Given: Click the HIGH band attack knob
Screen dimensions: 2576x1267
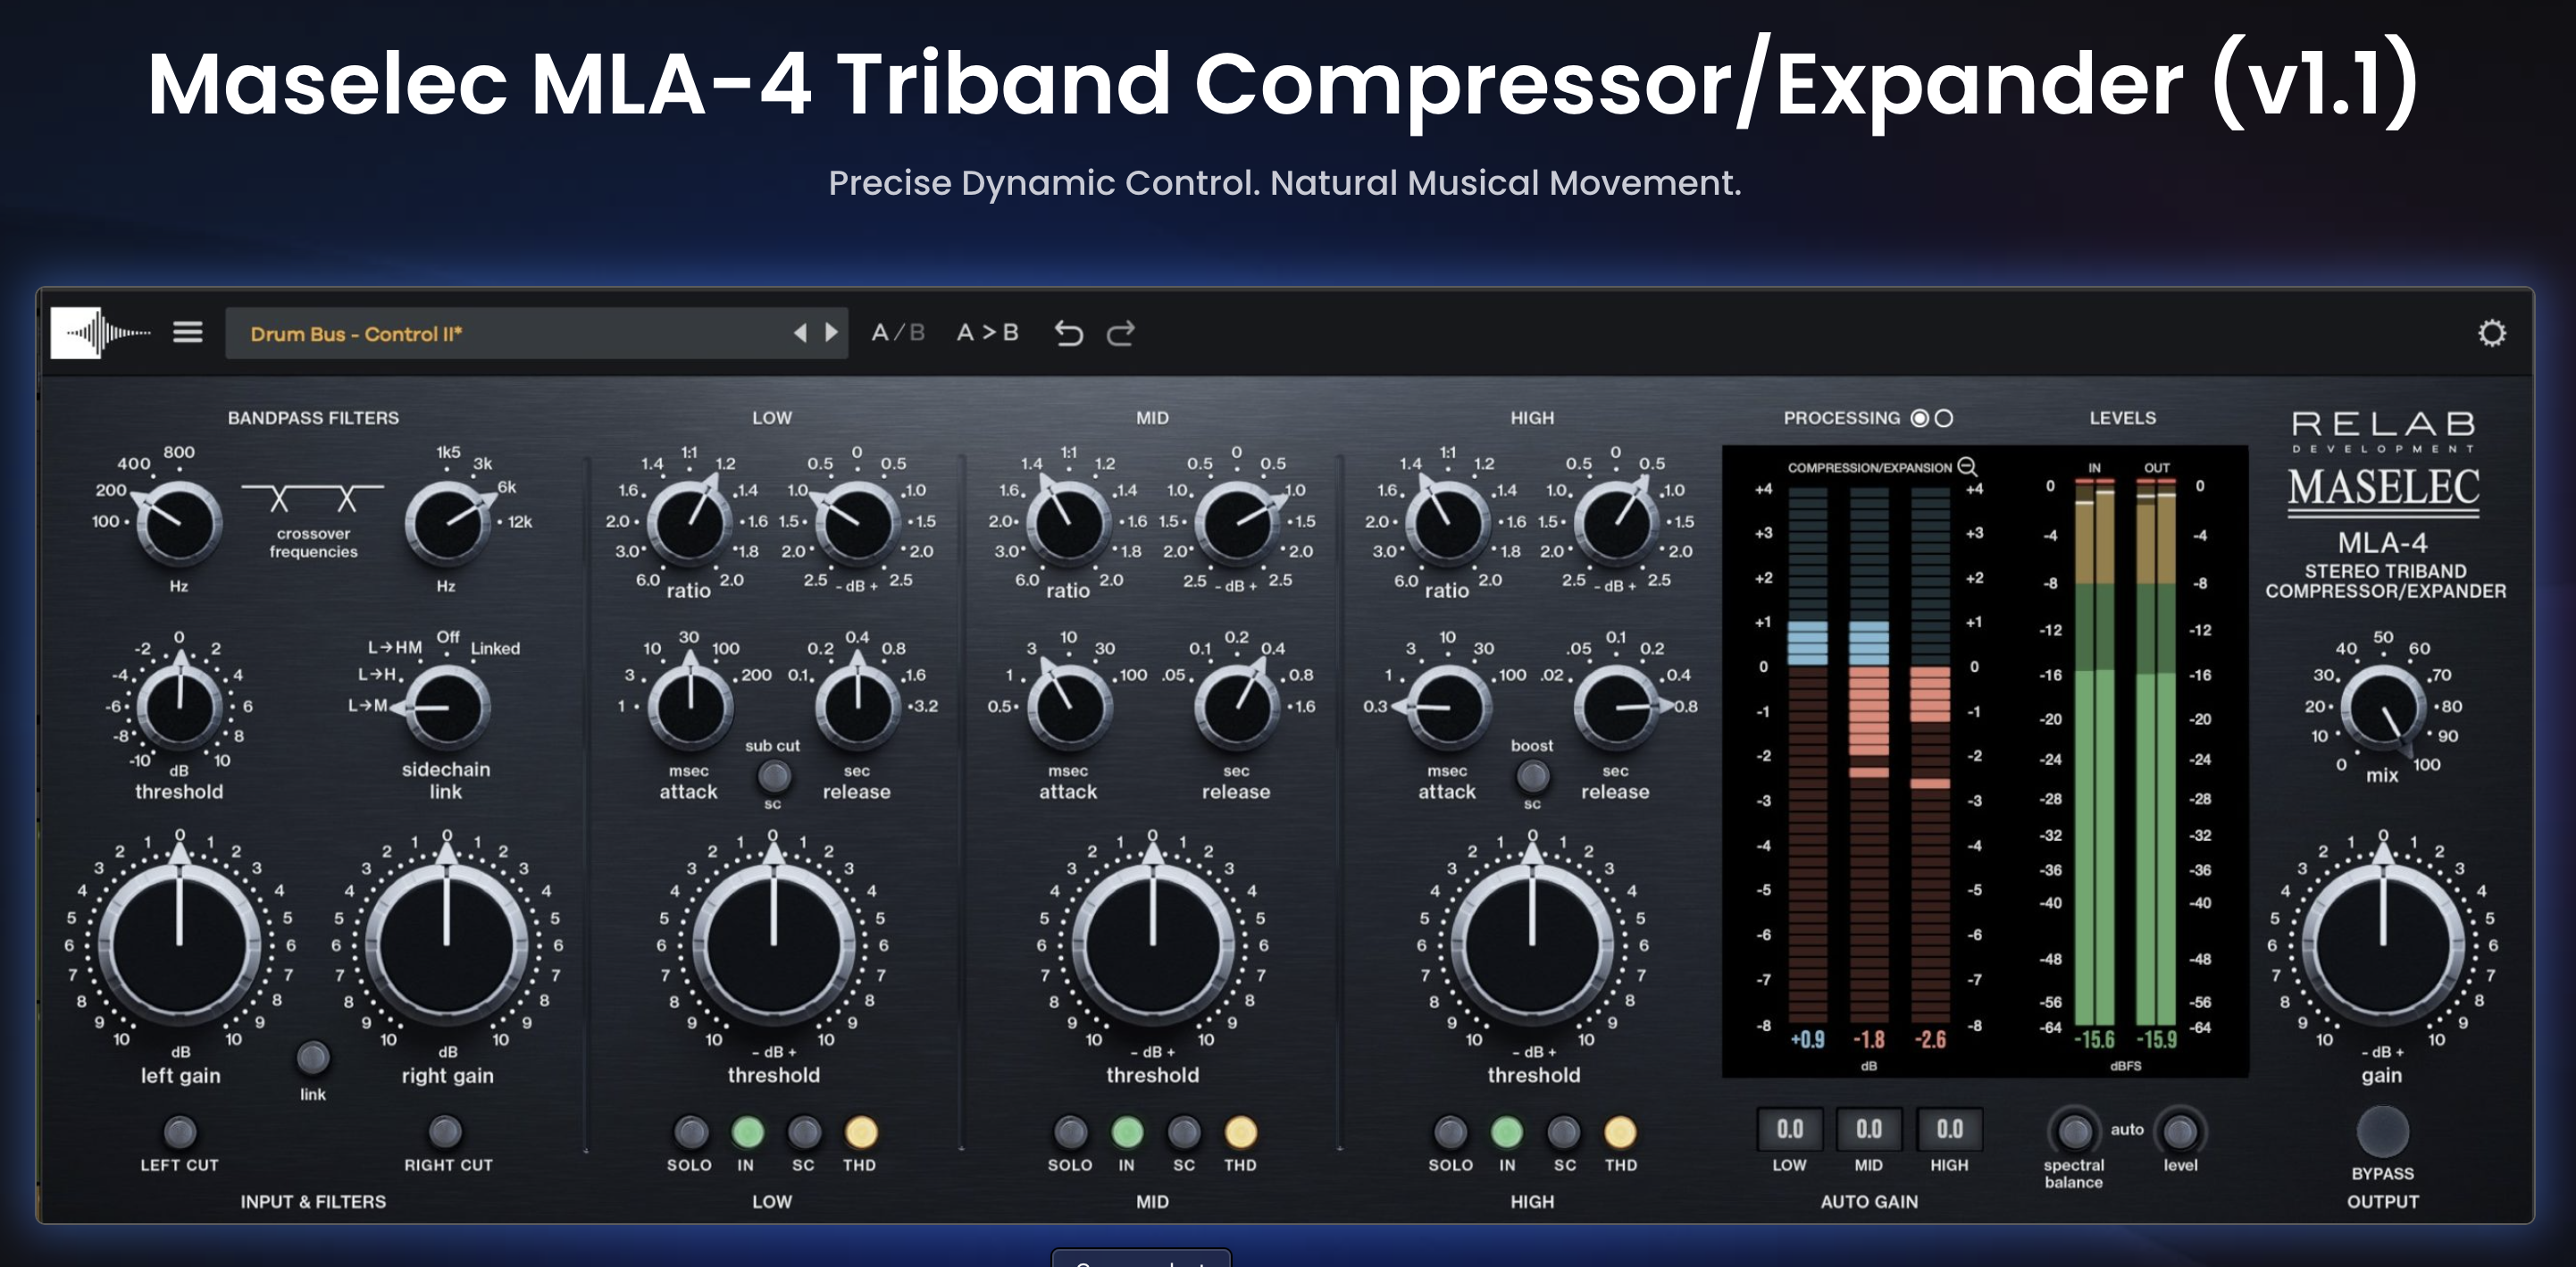Looking at the screenshot, I should coord(1448,707).
